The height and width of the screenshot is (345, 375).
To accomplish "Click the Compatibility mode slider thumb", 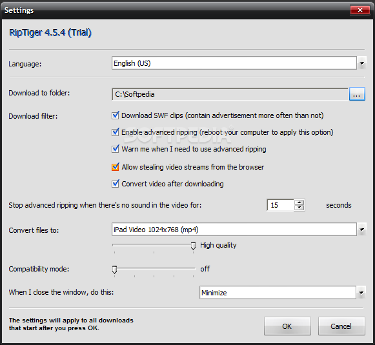I will point(114,270).
